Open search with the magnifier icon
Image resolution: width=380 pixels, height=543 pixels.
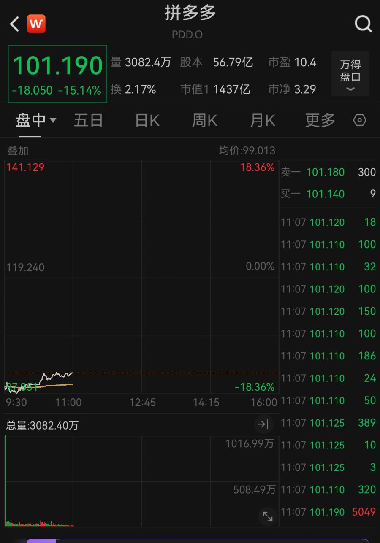[363, 24]
